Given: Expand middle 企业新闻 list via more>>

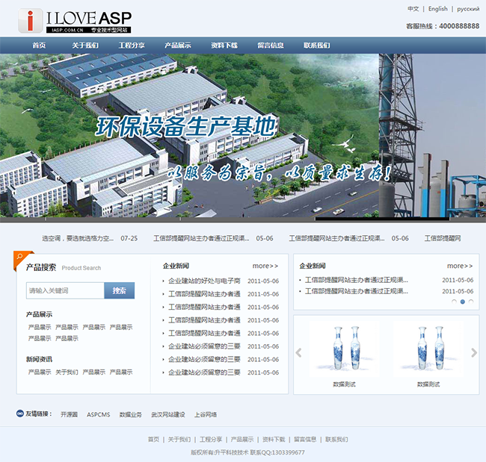Looking at the screenshot, I should 265,266.
